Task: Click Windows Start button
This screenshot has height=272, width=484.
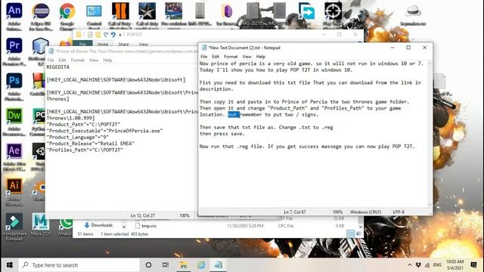Action: coord(10,265)
